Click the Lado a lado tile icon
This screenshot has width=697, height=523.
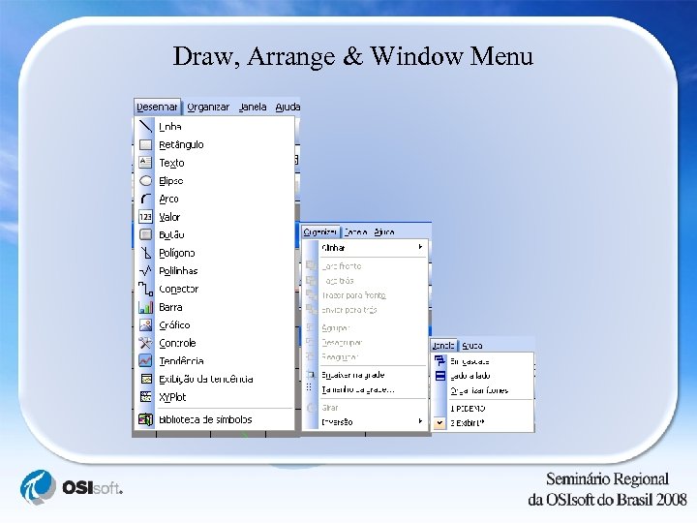pos(440,376)
